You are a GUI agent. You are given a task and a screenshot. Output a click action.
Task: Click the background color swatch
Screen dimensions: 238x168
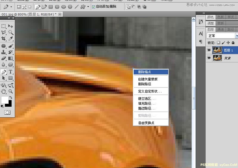[x=10, y=105]
